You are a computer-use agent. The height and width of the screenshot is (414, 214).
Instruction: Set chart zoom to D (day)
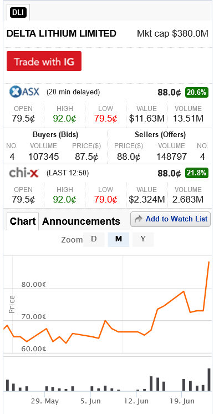tap(94, 239)
